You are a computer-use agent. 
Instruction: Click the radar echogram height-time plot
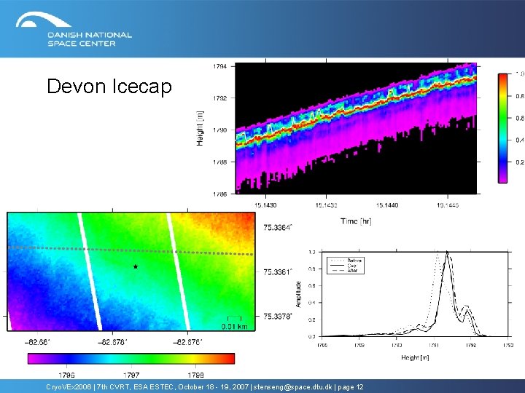(356, 128)
